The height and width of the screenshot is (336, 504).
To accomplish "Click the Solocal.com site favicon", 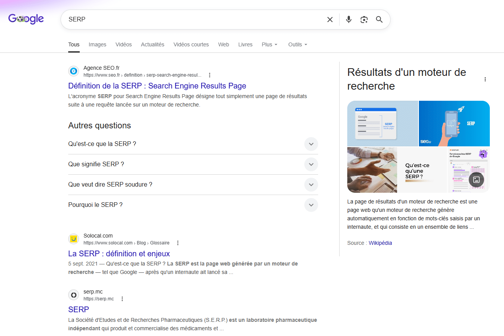I will [x=74, y=239].
